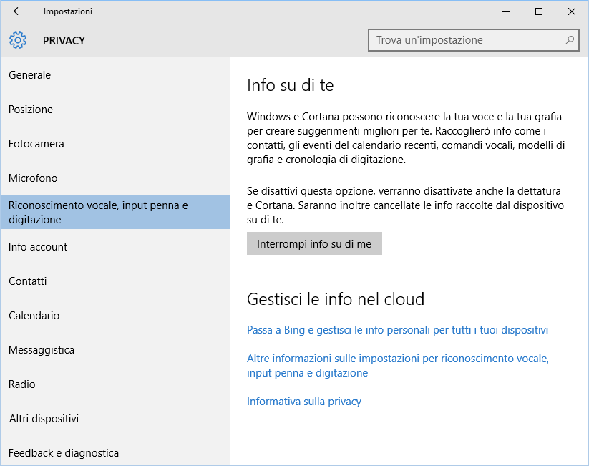This screenshot has height=466, width=589.
Task: Maximize the Impostazioni window
Action: click(539, 11)
